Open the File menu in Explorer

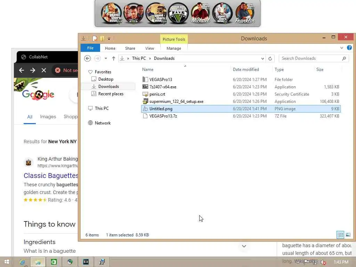pyautogui.click(x=90, y=48)
